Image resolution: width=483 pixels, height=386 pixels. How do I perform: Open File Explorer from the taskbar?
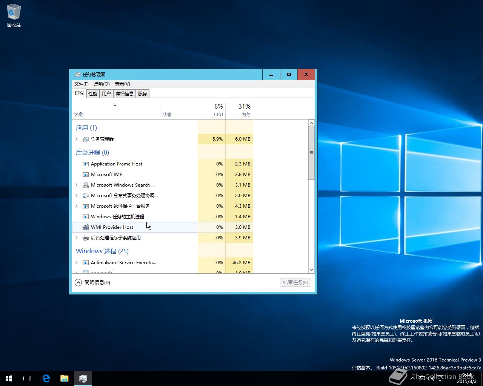(x=65, y=378)
